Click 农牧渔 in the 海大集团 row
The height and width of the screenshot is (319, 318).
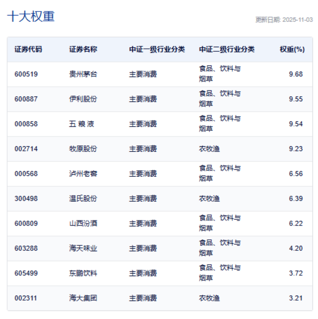[210, 298]
